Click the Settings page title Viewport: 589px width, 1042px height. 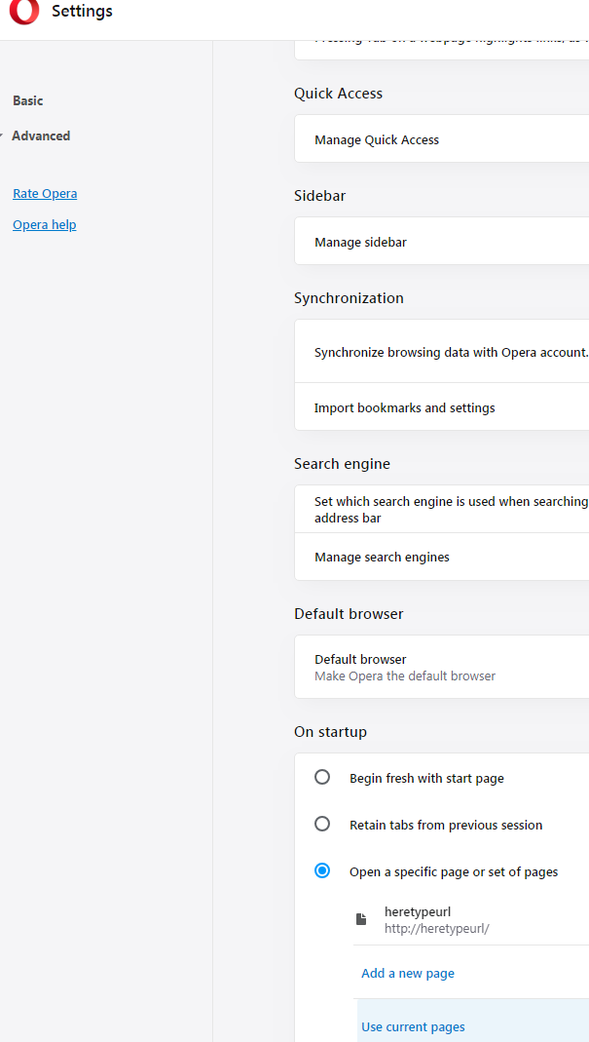pos(83,12)
